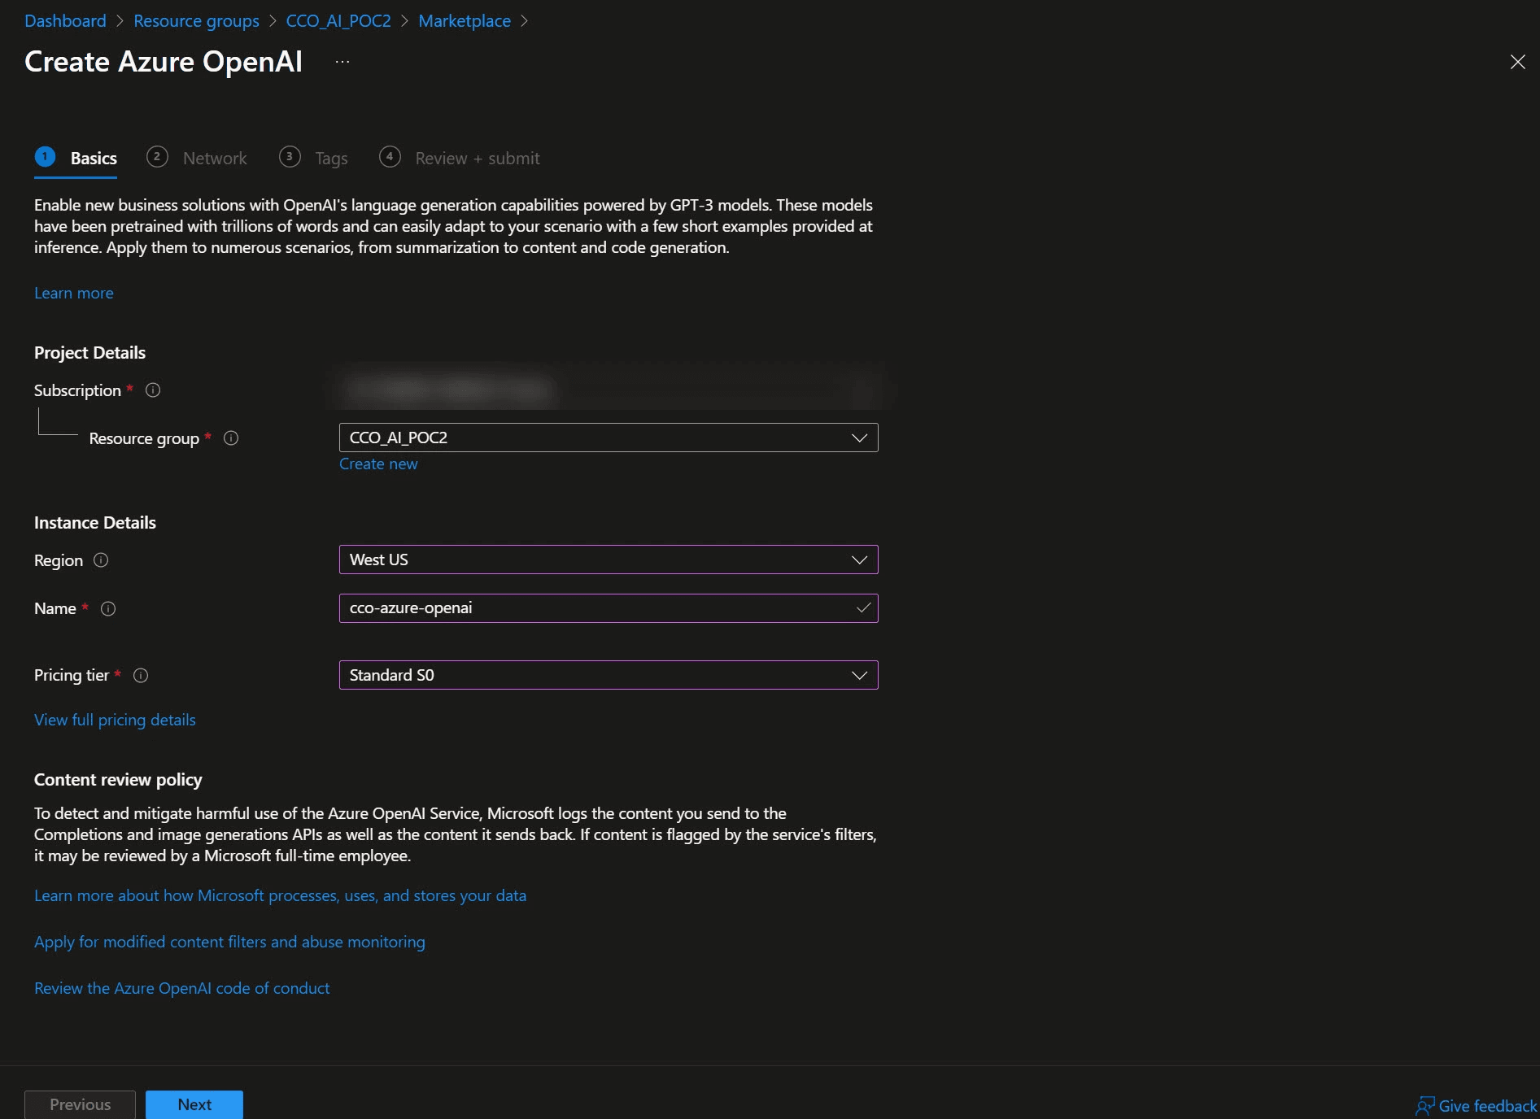Image resolution: width=1540 pixels, height=1119 pixels.
Task: Select the Tags step tab
Action: [x=330, y=158]
